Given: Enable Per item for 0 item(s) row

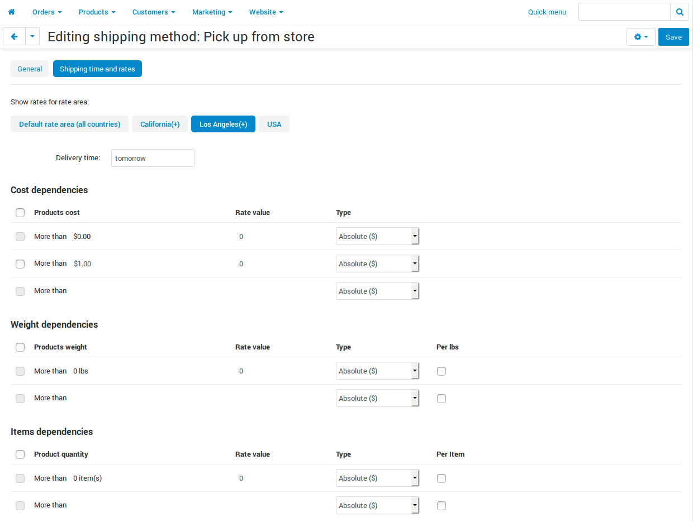Looking at the screenshot, I should [x=442, y=478].
